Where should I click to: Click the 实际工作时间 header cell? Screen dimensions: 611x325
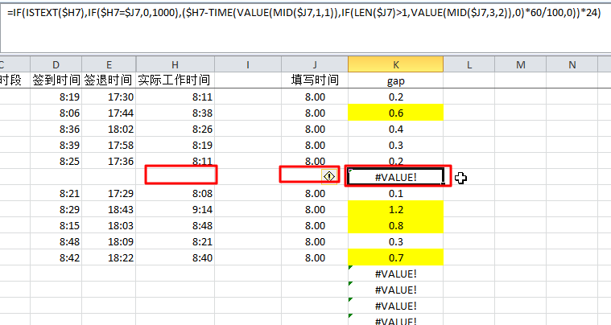[x=175, y=80]
